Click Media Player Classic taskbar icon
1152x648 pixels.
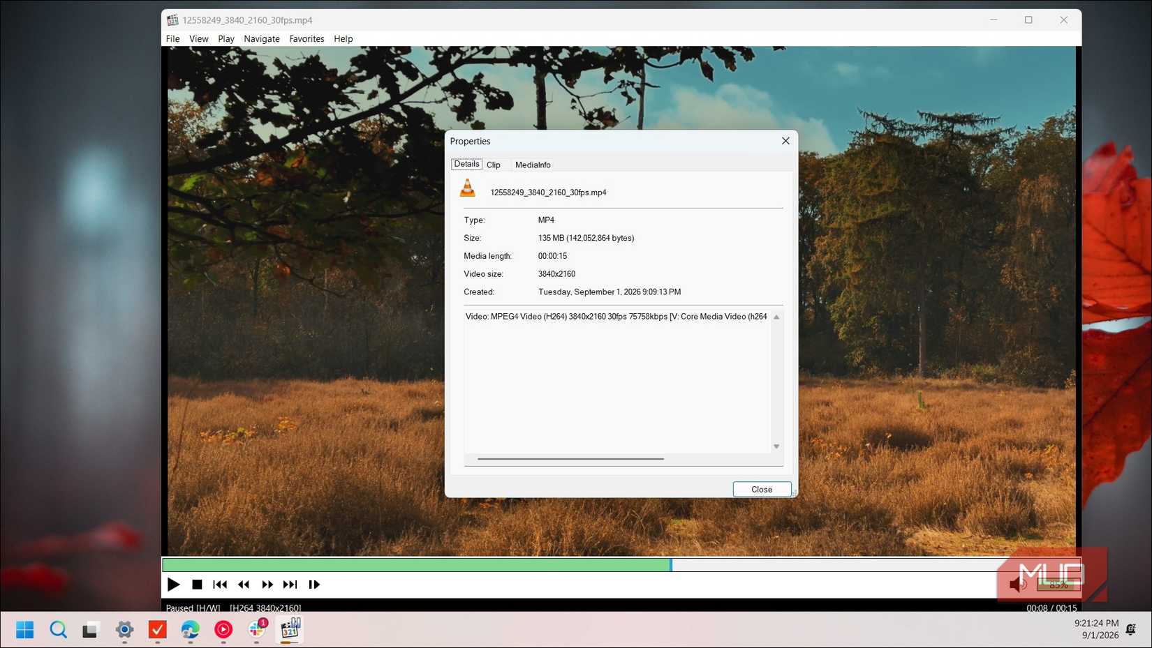coord(290,630)
